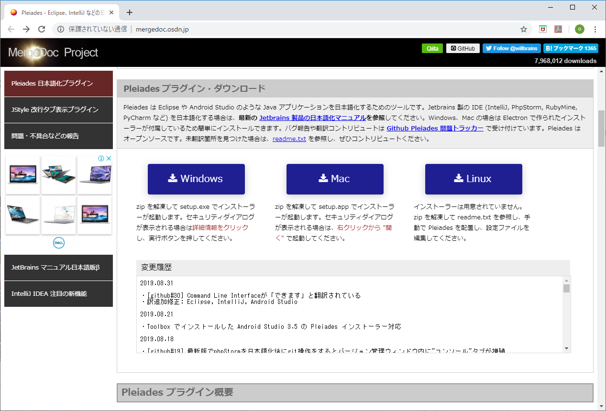Image resolution: width=606 pixels, height=411 pixels.
Task: Bookmark this page with the star icon
Action: [x=524, y=29]
